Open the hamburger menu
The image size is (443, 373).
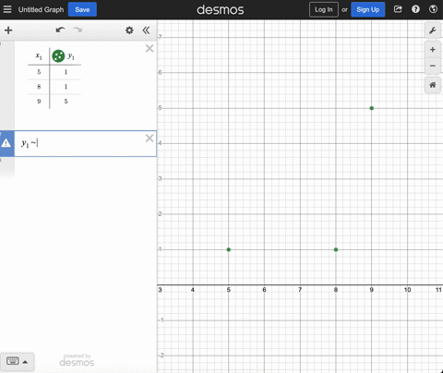coord(7,9)
